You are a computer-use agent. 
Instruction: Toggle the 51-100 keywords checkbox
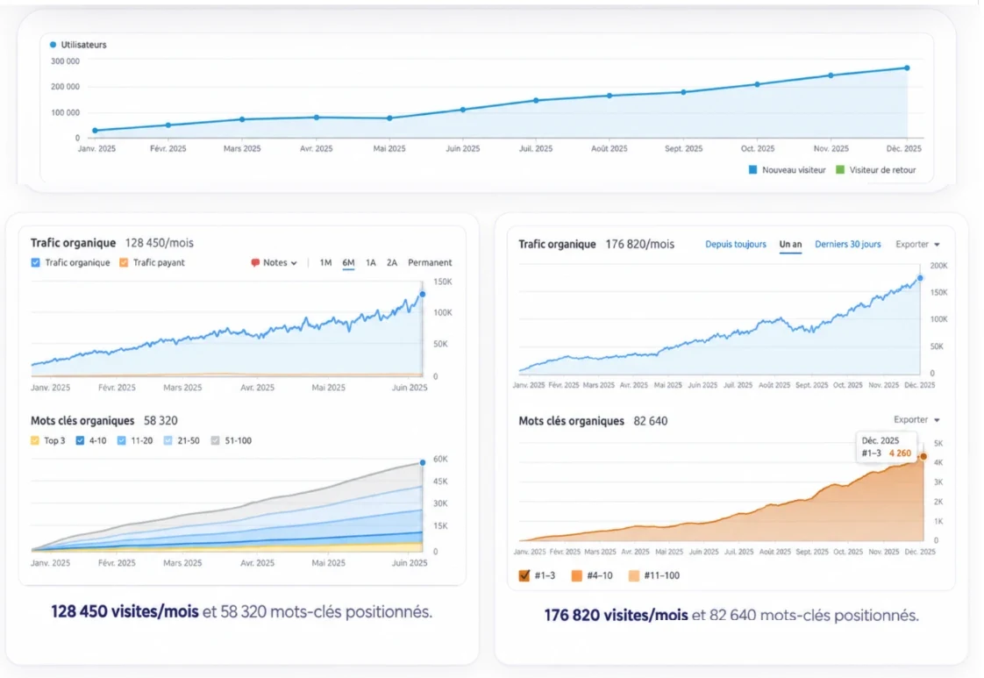(x=215, y=440)
